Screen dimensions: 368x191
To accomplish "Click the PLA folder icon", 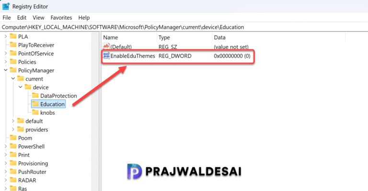I will pyautogui.click(x=13, y=36).
